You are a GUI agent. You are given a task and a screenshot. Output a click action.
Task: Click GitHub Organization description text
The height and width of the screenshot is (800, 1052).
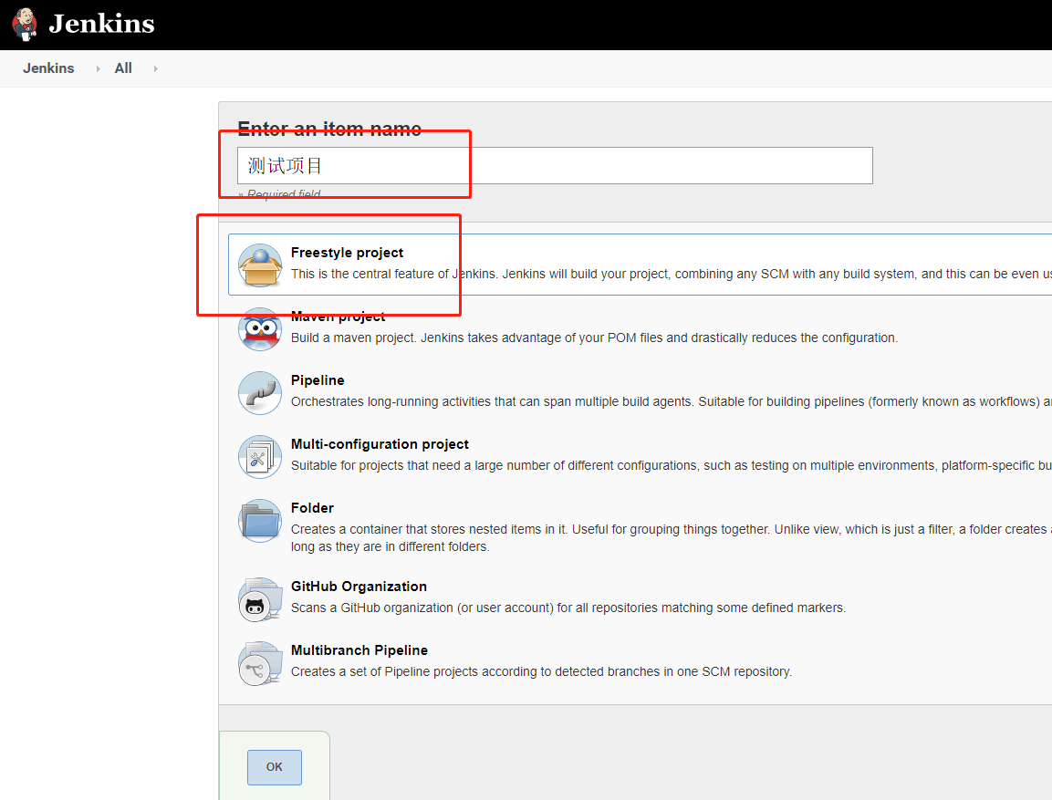568,608
